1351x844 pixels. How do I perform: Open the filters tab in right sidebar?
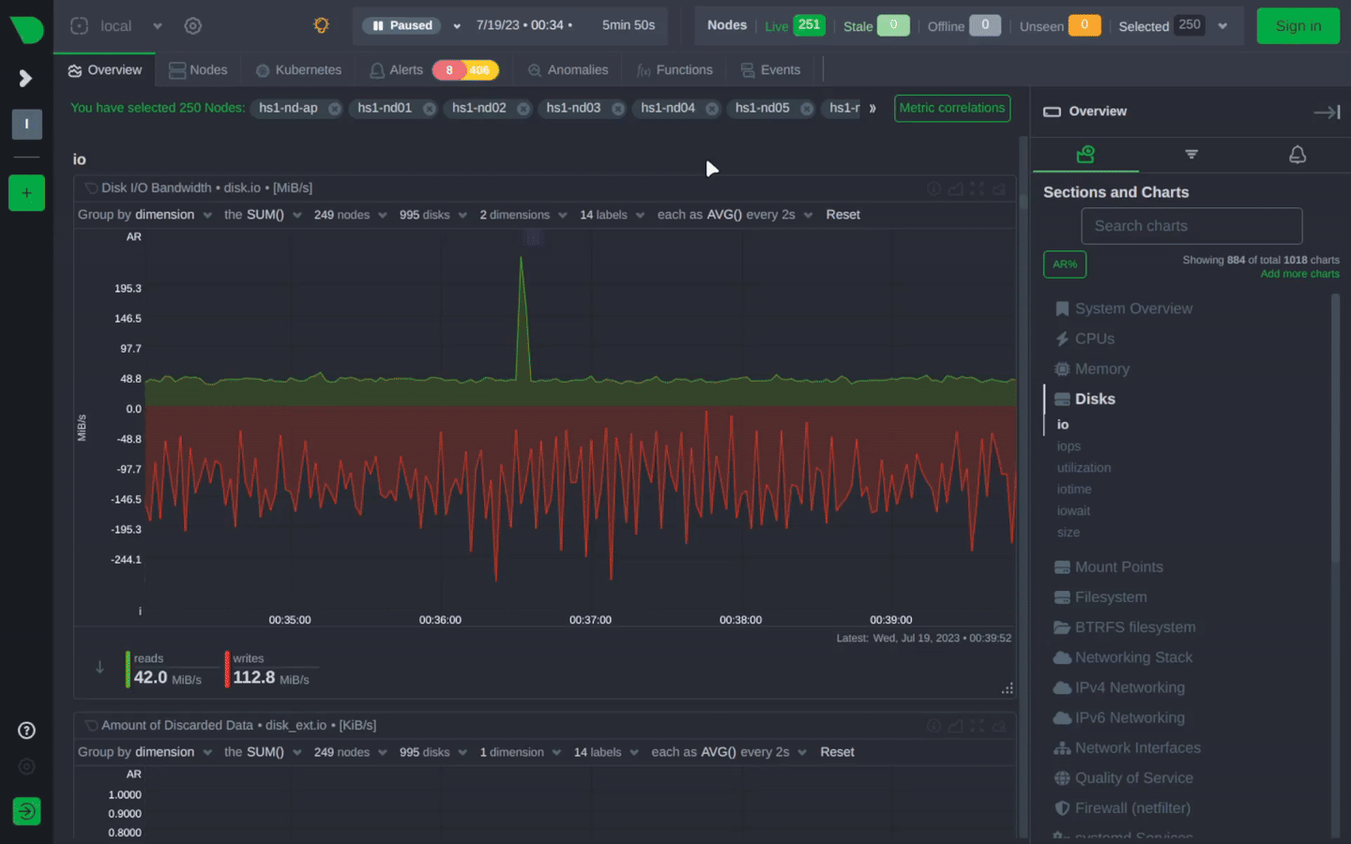1192,155
